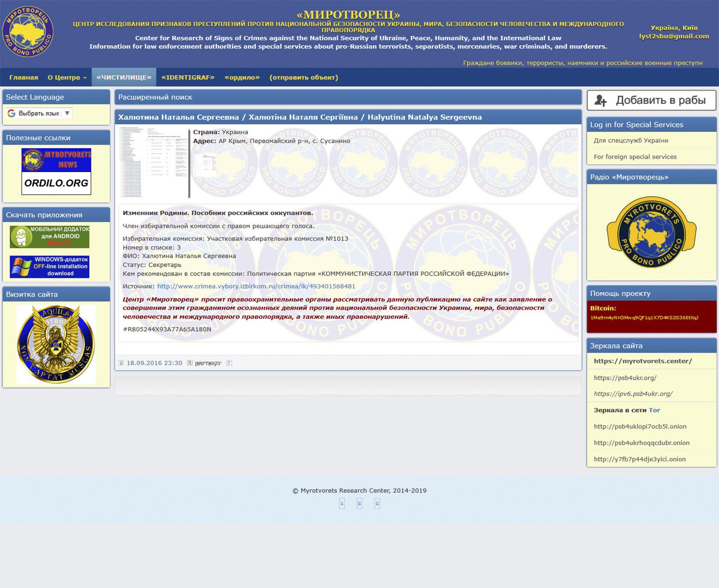Click the Радіо «Миротворець» panel header
The width and height of the screenshot is (719, 588).
[x=652, y=177]
